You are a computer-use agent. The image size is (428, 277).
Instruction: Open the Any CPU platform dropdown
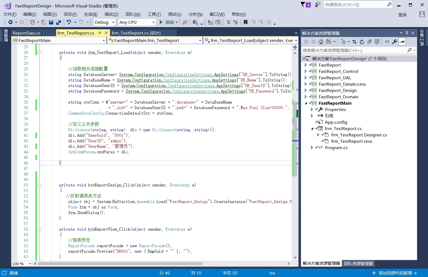click(x=137, y=22)
